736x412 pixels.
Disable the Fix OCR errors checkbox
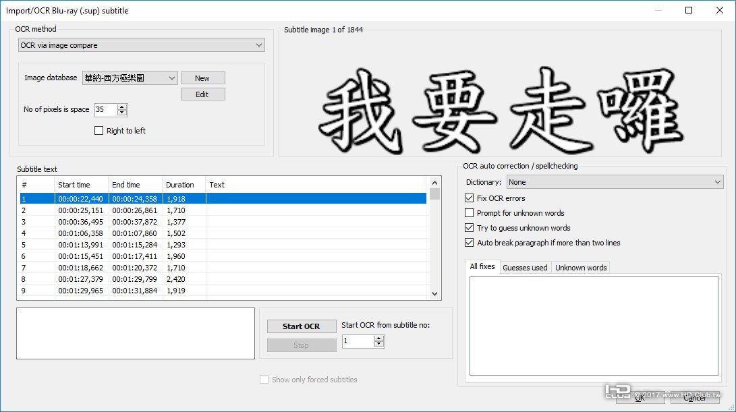tap(469, 198)
